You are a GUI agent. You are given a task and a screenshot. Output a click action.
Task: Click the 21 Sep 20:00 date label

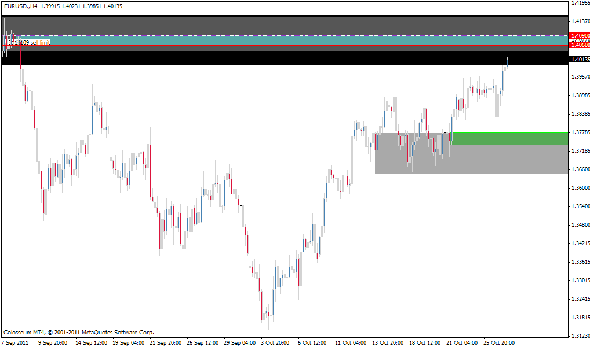[166, 342]
